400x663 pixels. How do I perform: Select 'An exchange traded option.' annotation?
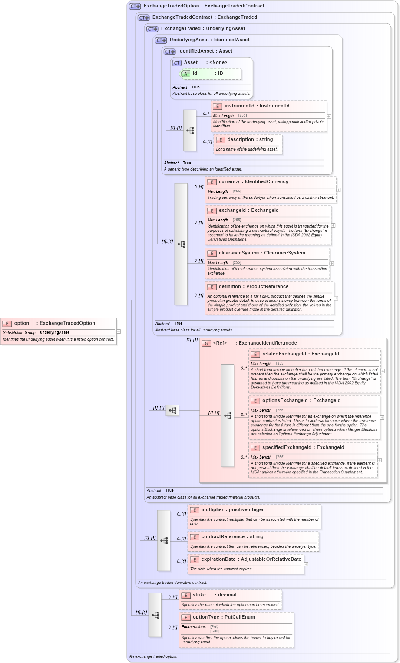153,656
